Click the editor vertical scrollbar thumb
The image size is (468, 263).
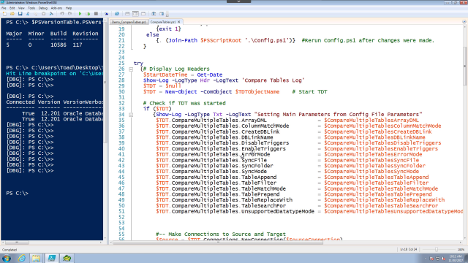[x=465, y=66]
